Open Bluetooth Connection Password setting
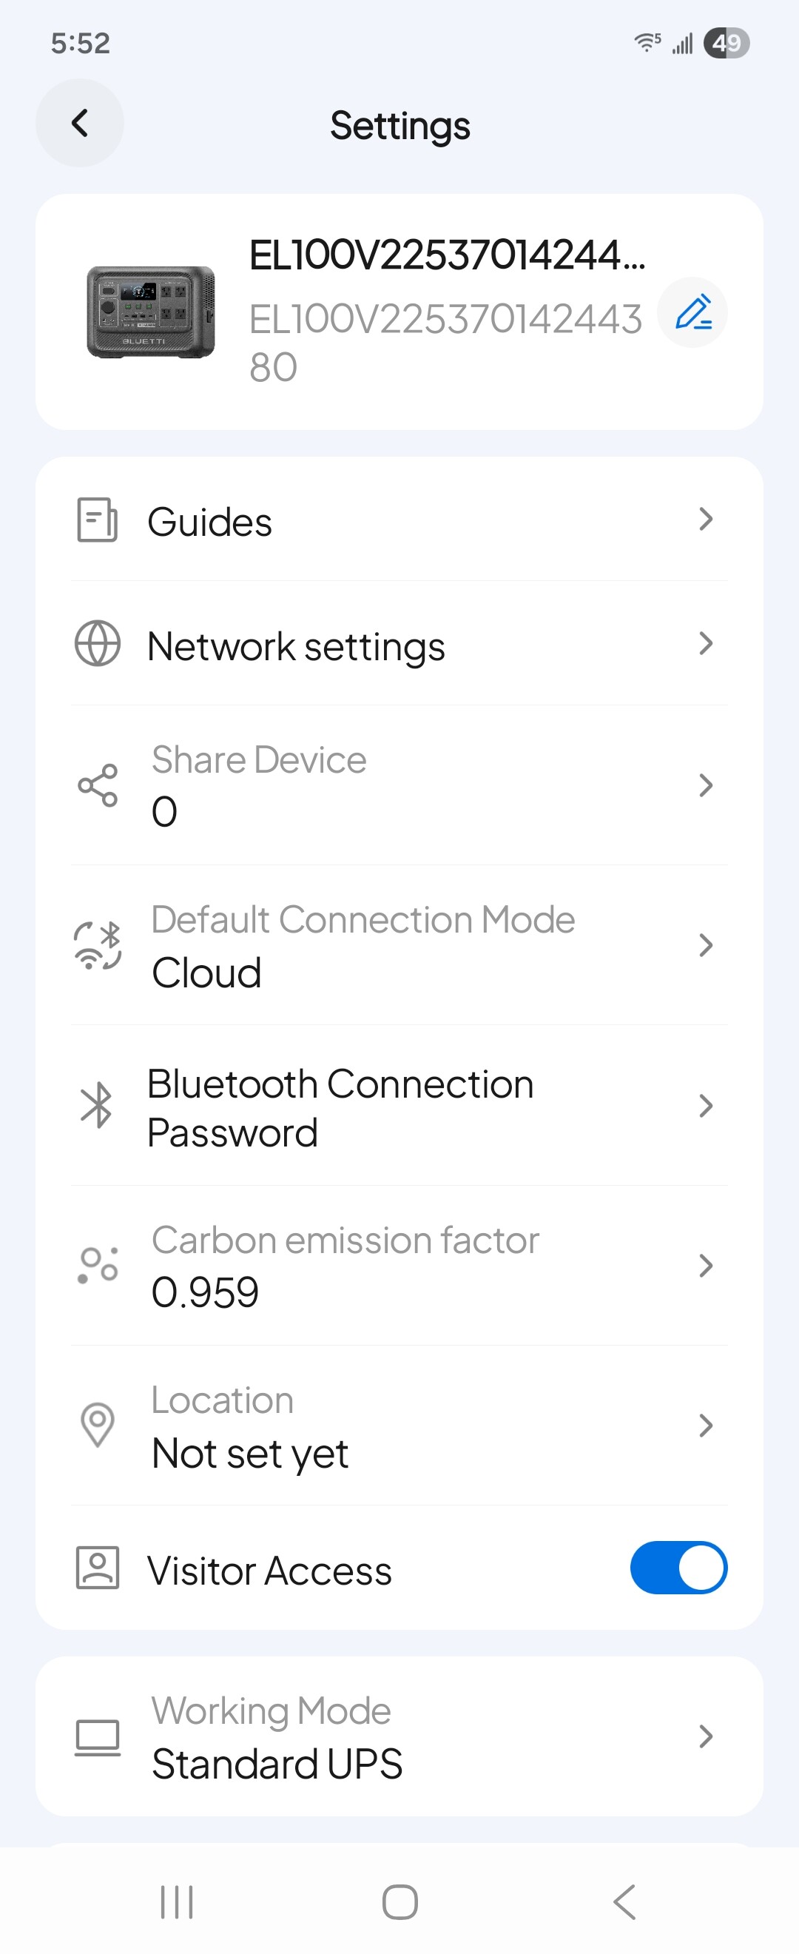Image resolution: width=799 pixels, height=1954 pixels. 340,1107
